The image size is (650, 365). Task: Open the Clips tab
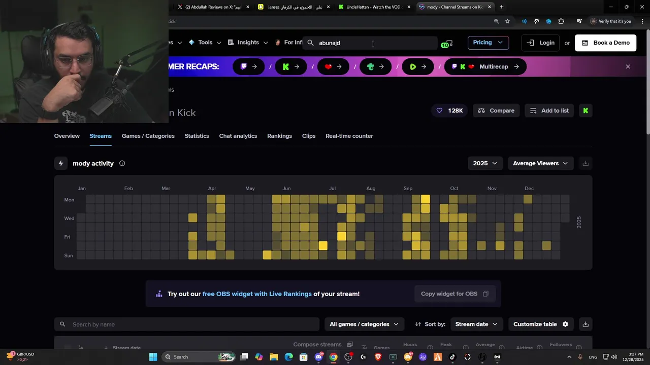[x=309, y=136]
